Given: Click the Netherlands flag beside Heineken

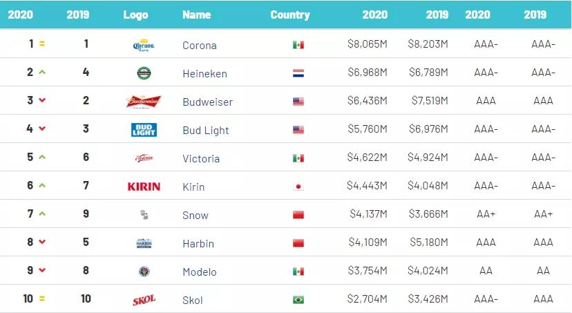Looking at the screenshot, I should click(x=298, y=73).
